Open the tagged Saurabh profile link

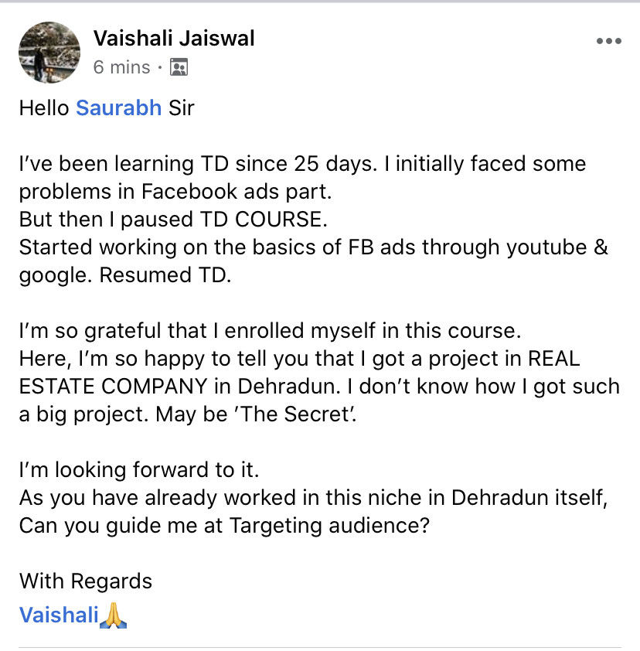click(118, 107)
